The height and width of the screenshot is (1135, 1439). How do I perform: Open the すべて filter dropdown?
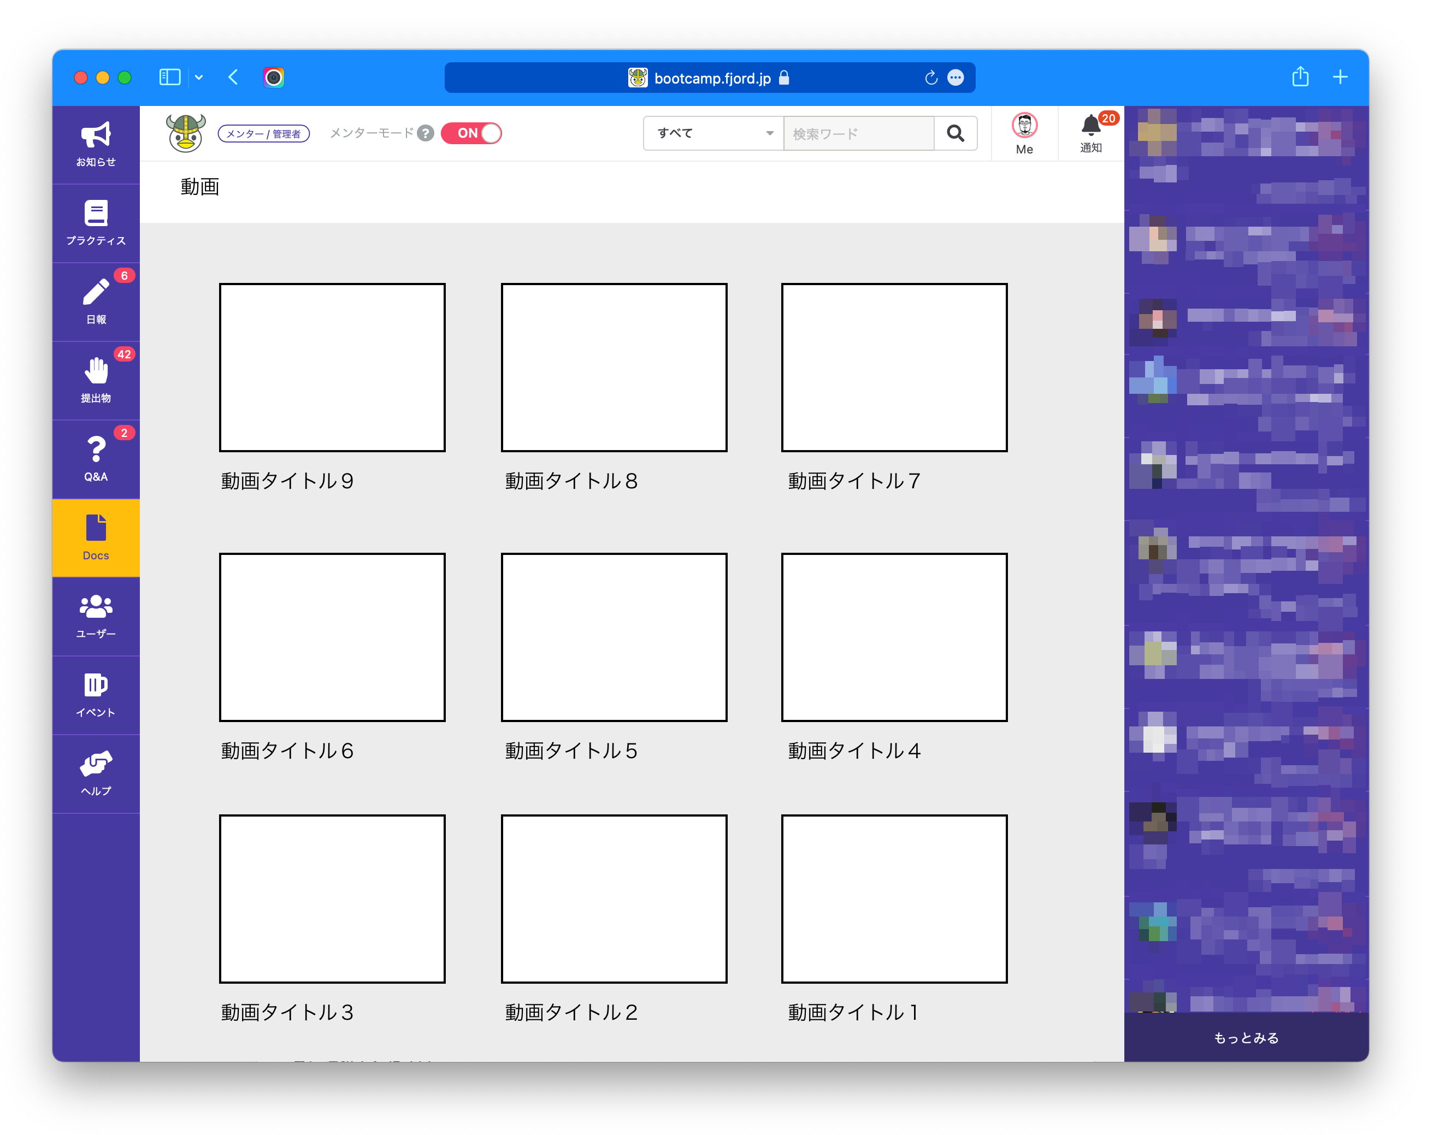click(712, 133)
